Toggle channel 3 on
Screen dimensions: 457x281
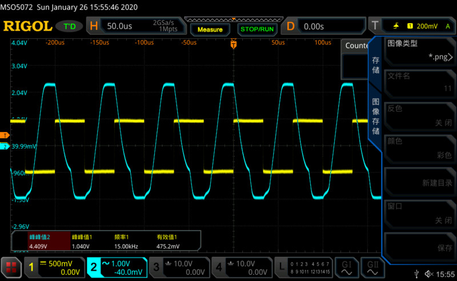tap(179, 267)
